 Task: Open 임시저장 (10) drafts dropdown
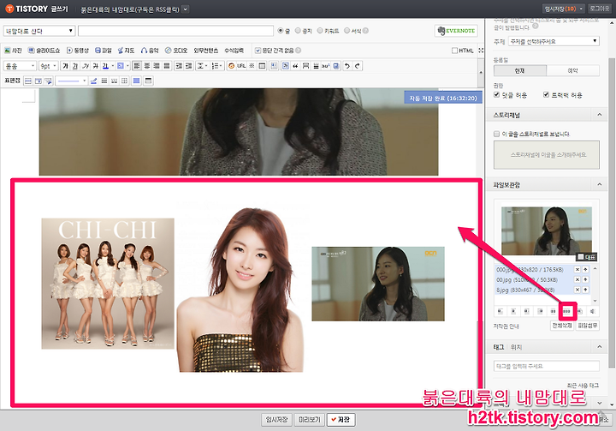[564, 9]
